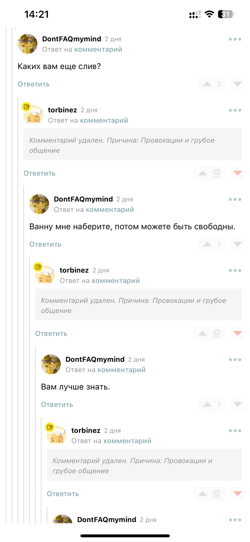Expand three-dot menu for "Вам лучше знать." comment

pyautogui.click(x=235, y=359)
